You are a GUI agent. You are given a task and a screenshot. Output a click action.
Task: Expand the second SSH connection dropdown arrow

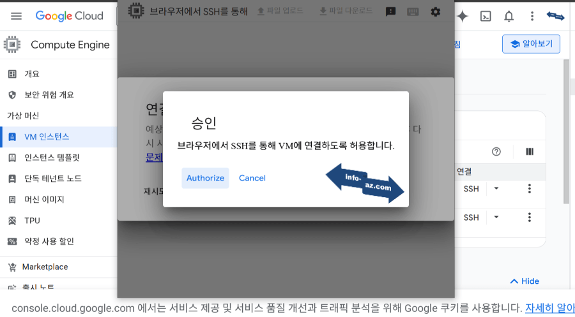coord(496,217)
